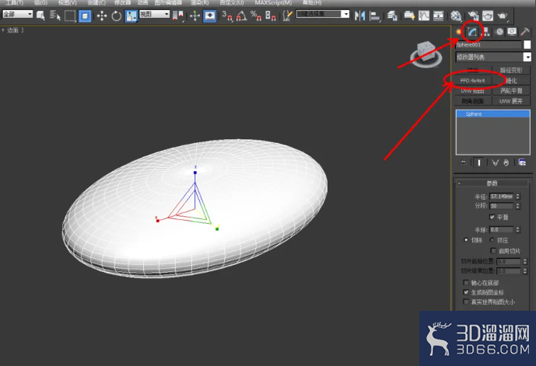Collapse the 参数 rollout header

[492, 183]
